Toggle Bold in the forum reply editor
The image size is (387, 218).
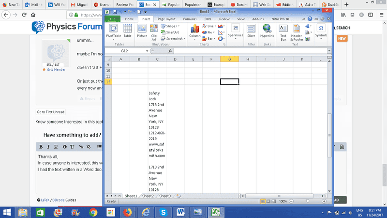point(41,147)
